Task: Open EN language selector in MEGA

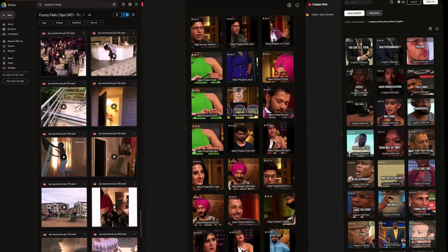Action: click(403, 2)
